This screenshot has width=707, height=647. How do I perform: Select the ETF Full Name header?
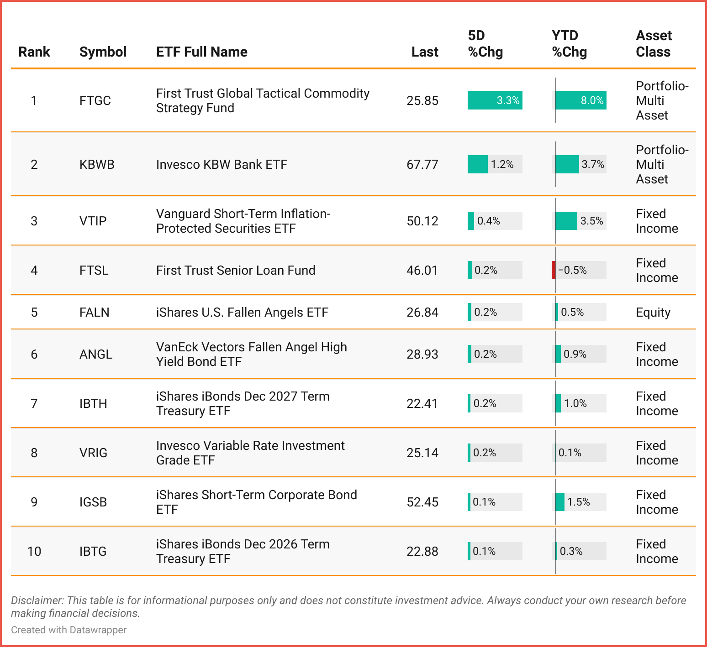point(201,52)
